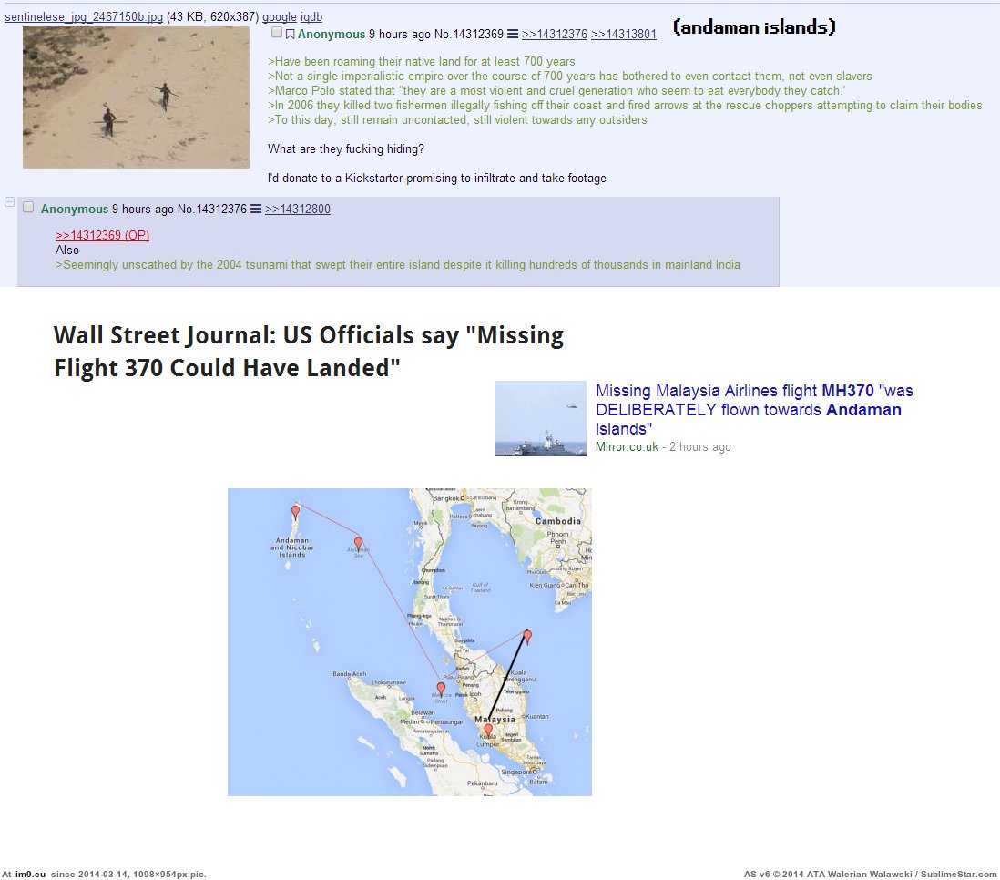Tick the OP post checkbox

click(277, 33)
